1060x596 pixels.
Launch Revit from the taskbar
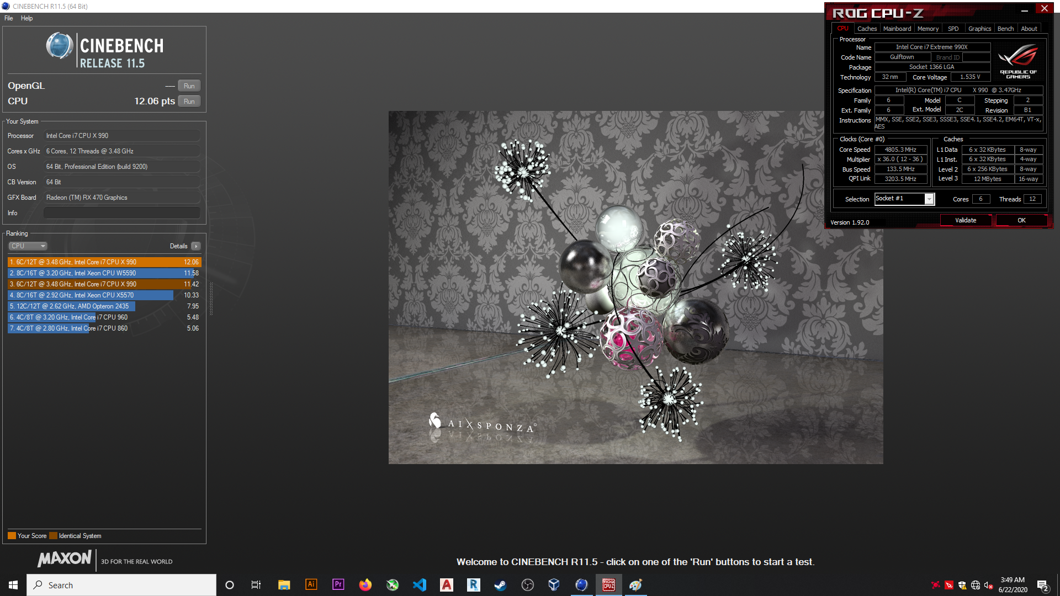(x=474, y=585)
